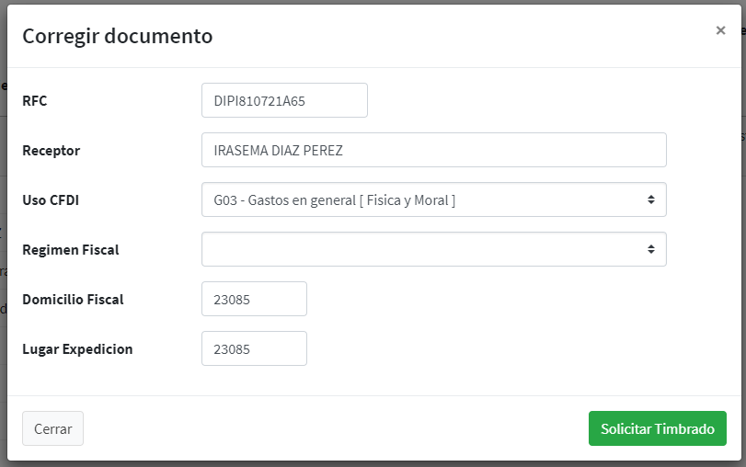Click the RFC label
Image resolution: width=746 pixels, height=467 pixels.
35,101
